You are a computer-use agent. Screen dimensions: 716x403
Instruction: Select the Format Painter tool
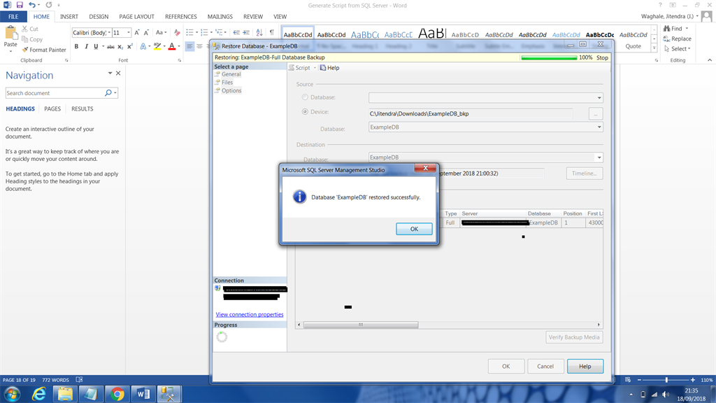(44, 50)
